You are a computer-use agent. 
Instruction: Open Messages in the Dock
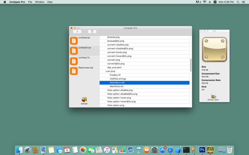59,150
